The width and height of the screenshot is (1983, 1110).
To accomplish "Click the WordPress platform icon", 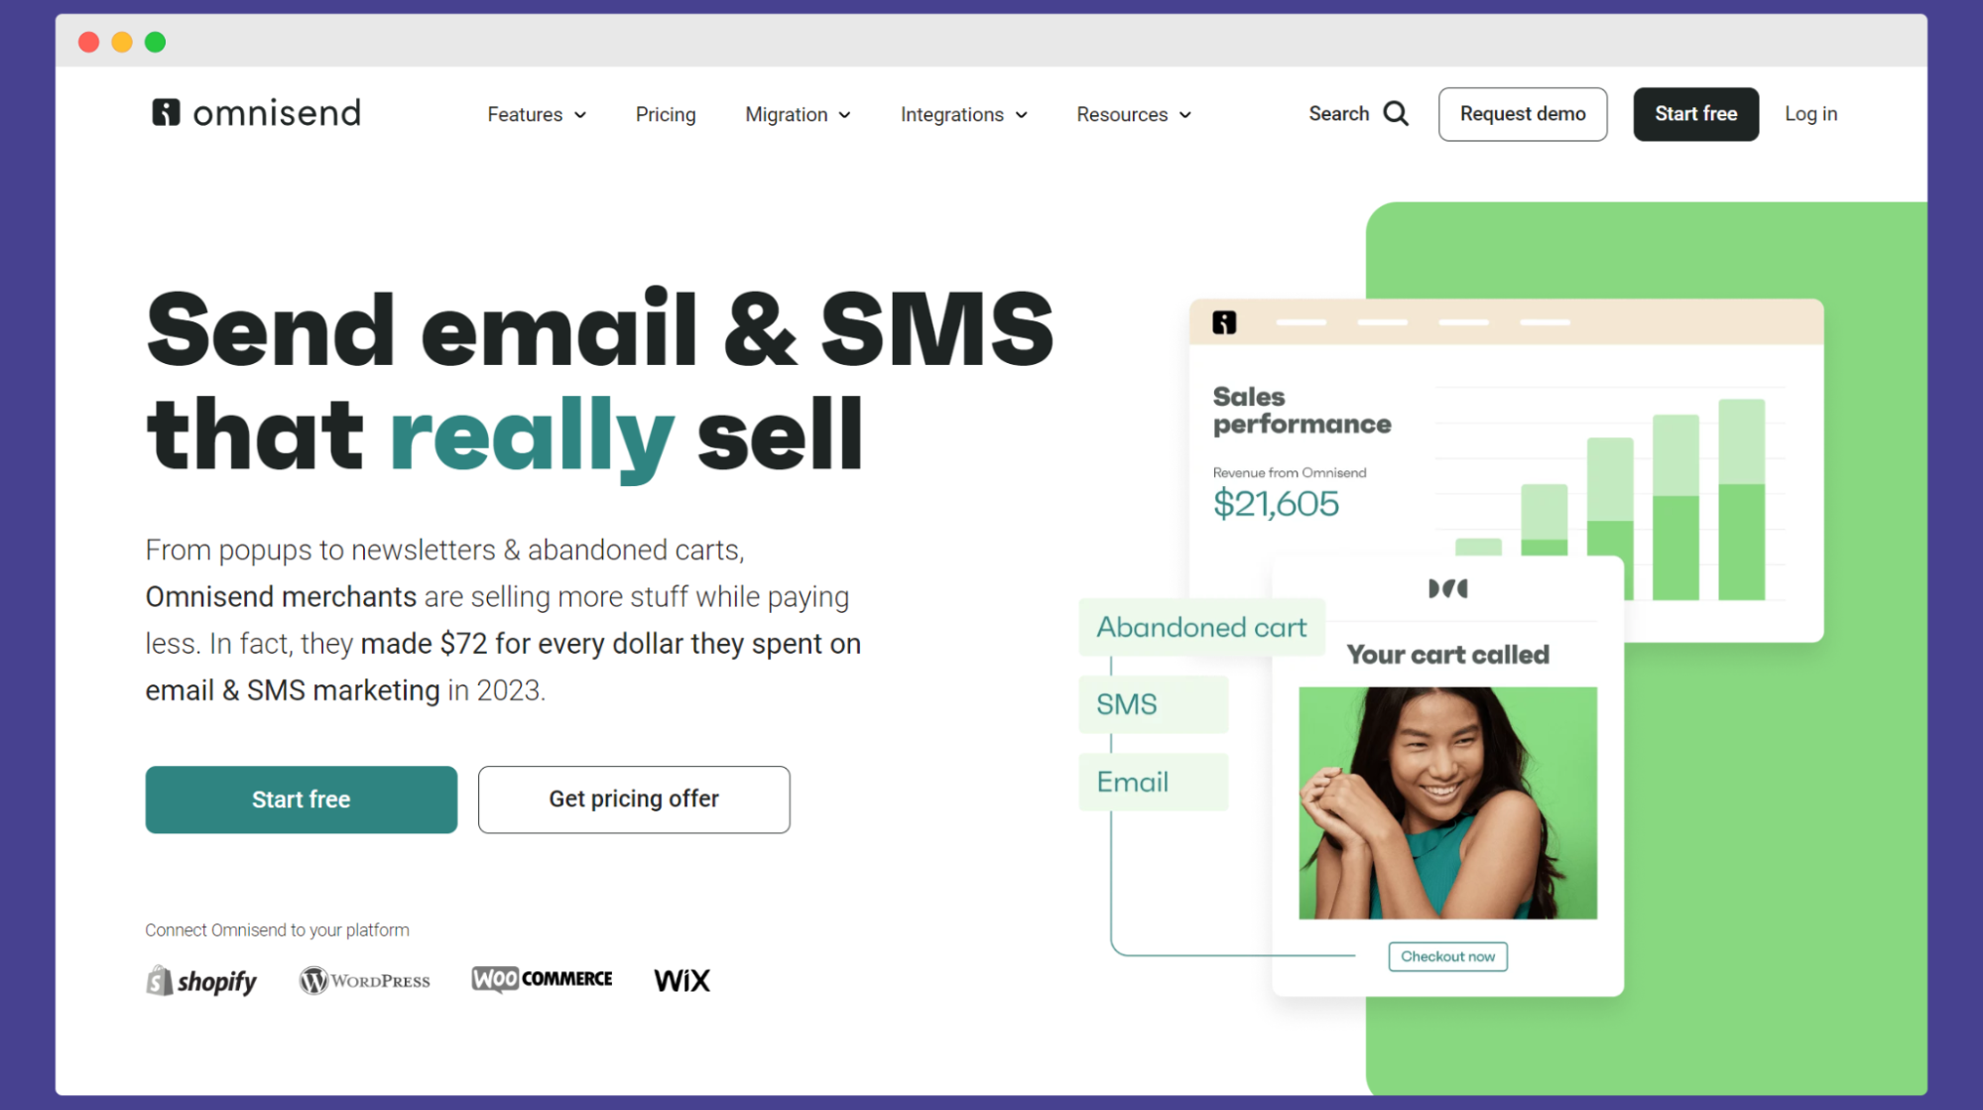I will coord(365,981).
